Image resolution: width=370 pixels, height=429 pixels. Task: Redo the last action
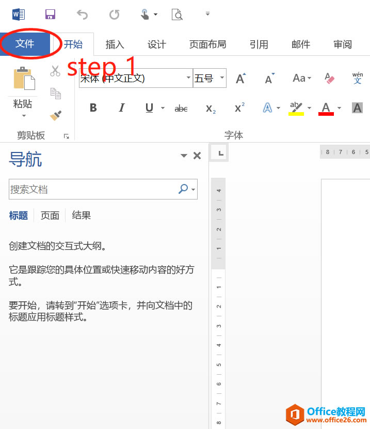pos(115,14)
